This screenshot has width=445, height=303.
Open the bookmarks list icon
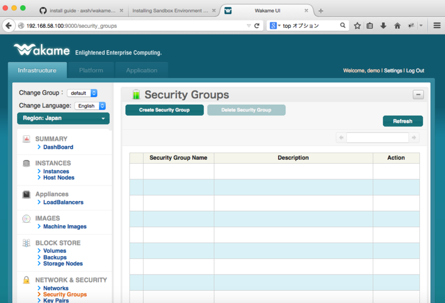[369, 26]
